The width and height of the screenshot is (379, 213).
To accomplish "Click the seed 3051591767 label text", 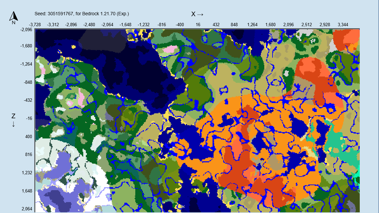I will [x=82, y=14].
